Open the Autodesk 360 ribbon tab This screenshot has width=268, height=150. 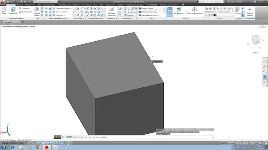click(x=152, y=5)
